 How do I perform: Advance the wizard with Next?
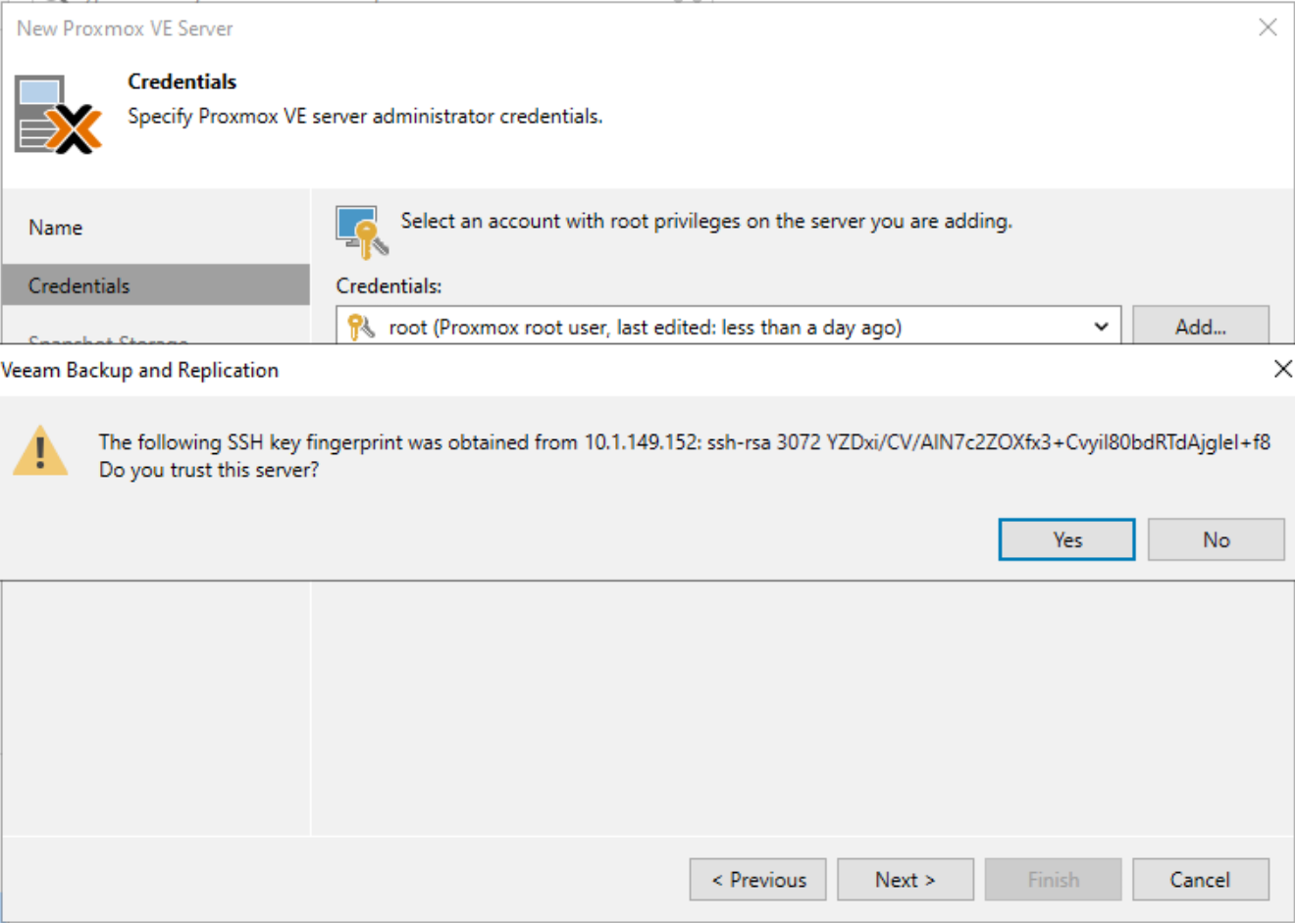905,879
